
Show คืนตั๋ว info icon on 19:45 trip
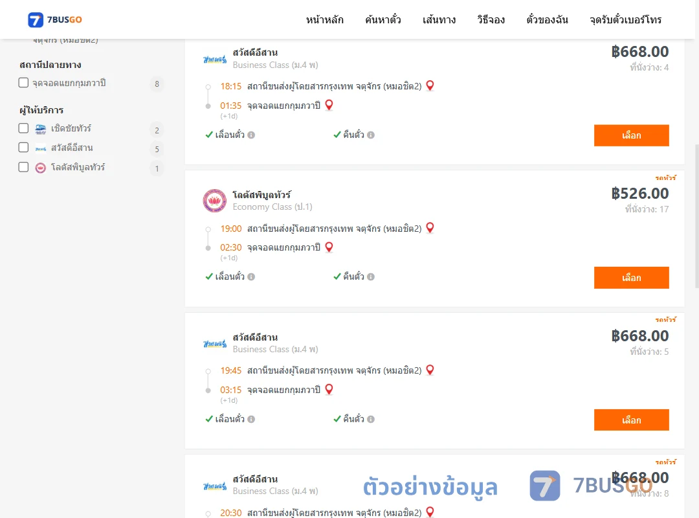[371, 419]
